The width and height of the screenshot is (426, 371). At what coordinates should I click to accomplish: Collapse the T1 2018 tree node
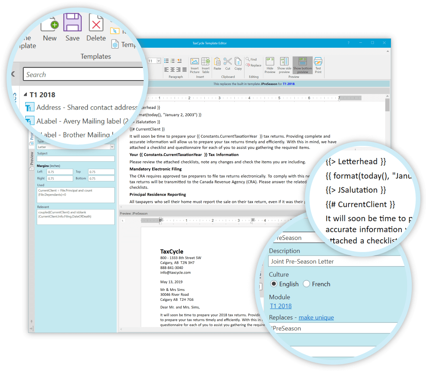click(25, 95)
